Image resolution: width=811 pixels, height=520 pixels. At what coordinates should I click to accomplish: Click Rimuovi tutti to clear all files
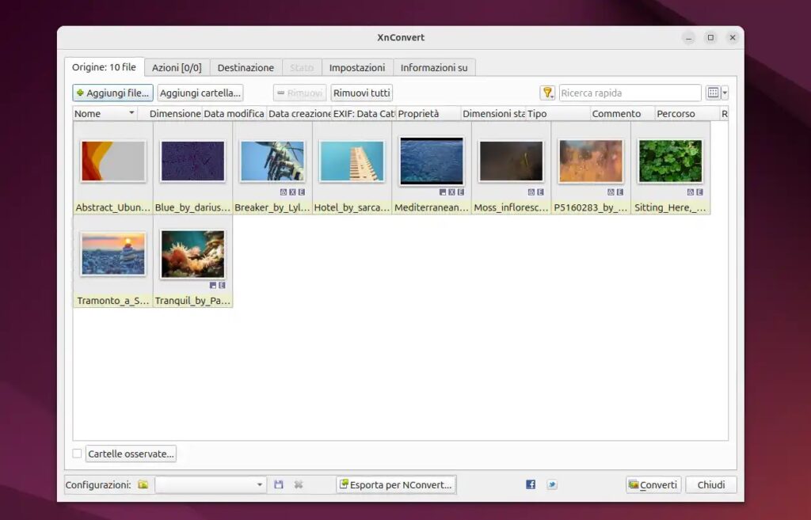click(361, 93)
